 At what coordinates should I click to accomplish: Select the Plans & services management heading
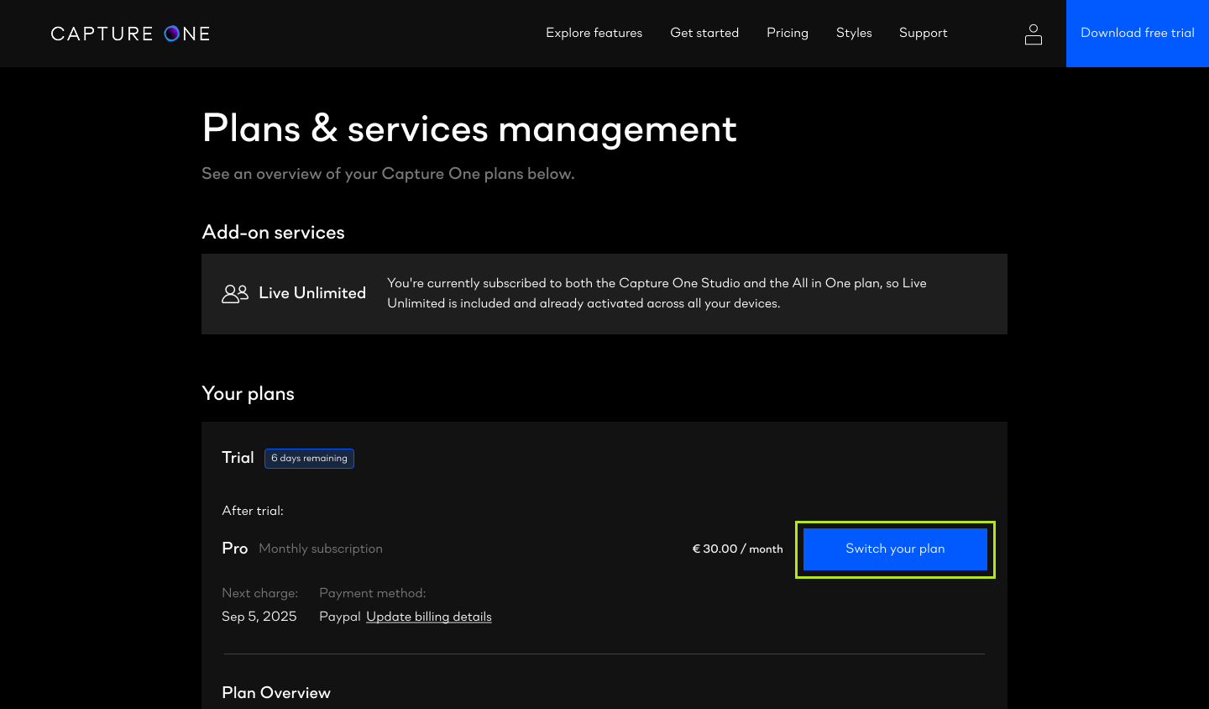point(469,129)
